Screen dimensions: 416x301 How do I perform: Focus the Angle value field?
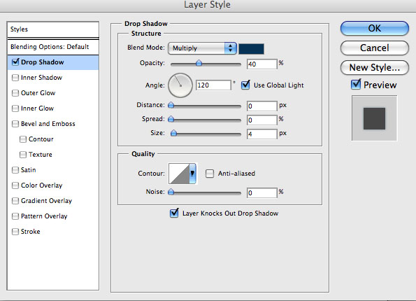click(x=213, y=85)
